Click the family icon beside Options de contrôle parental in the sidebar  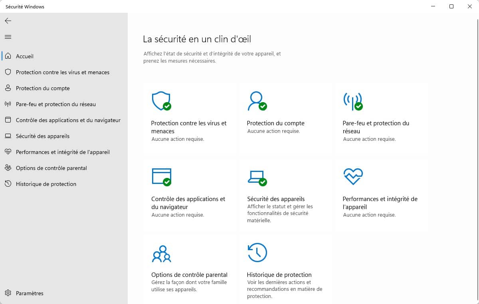[8, 168]
